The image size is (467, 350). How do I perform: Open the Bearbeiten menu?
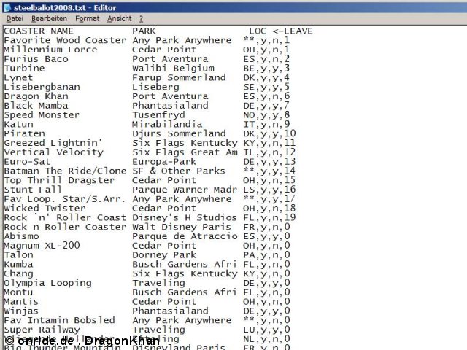point(49,19)
